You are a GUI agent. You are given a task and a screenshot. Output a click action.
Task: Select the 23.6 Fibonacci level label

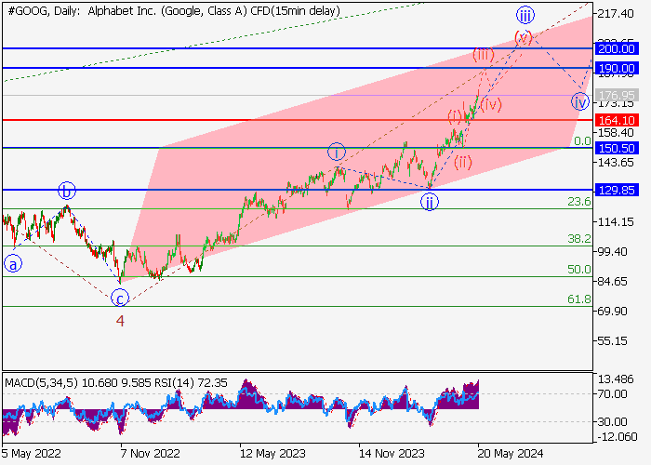coord(579,202)
